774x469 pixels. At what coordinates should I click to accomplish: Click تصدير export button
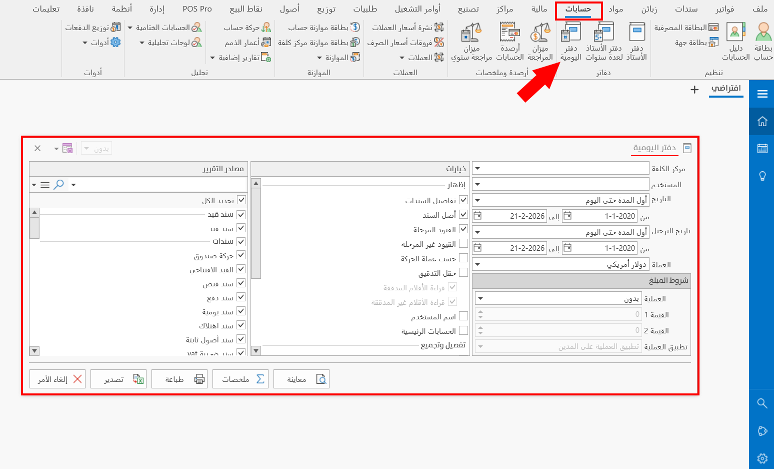118,379
